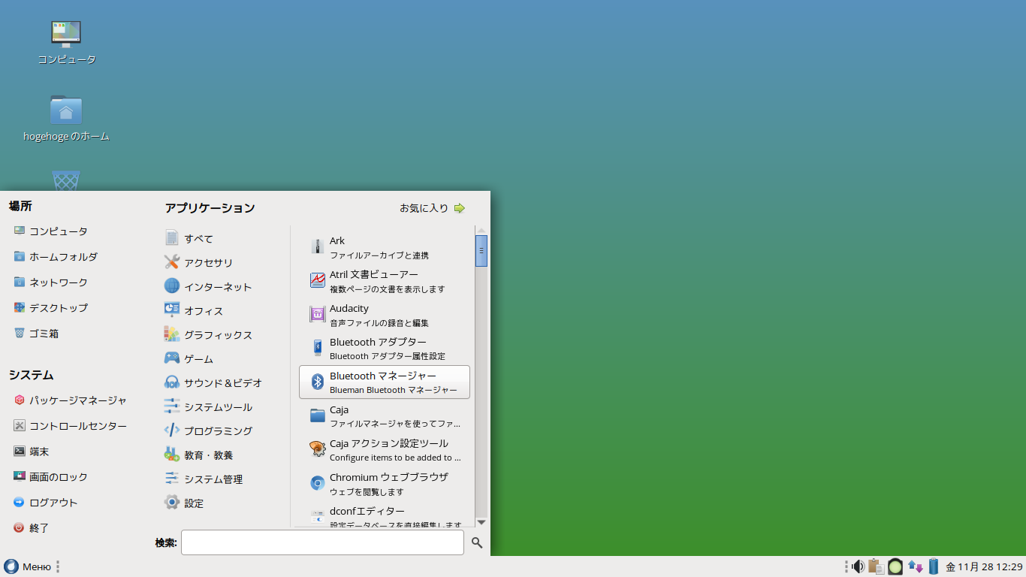This screenshot has width=1026, height=577.
Task: Open the コンピュータ desktop icon
Action: (66, 42)
